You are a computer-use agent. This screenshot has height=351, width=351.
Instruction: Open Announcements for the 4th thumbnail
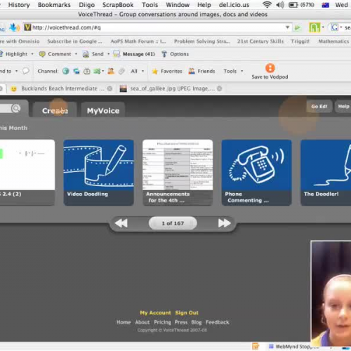178,173
